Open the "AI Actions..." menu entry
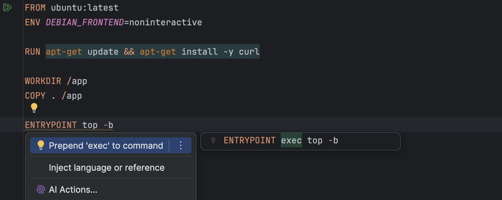The image size is (502, 200). click(x=73, y=190)
